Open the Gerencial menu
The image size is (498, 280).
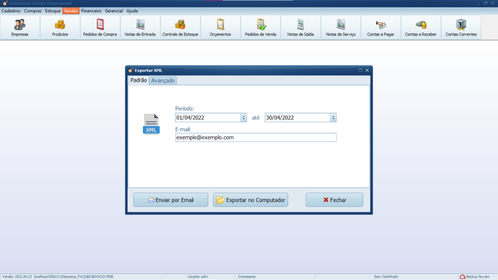(114, 11)
